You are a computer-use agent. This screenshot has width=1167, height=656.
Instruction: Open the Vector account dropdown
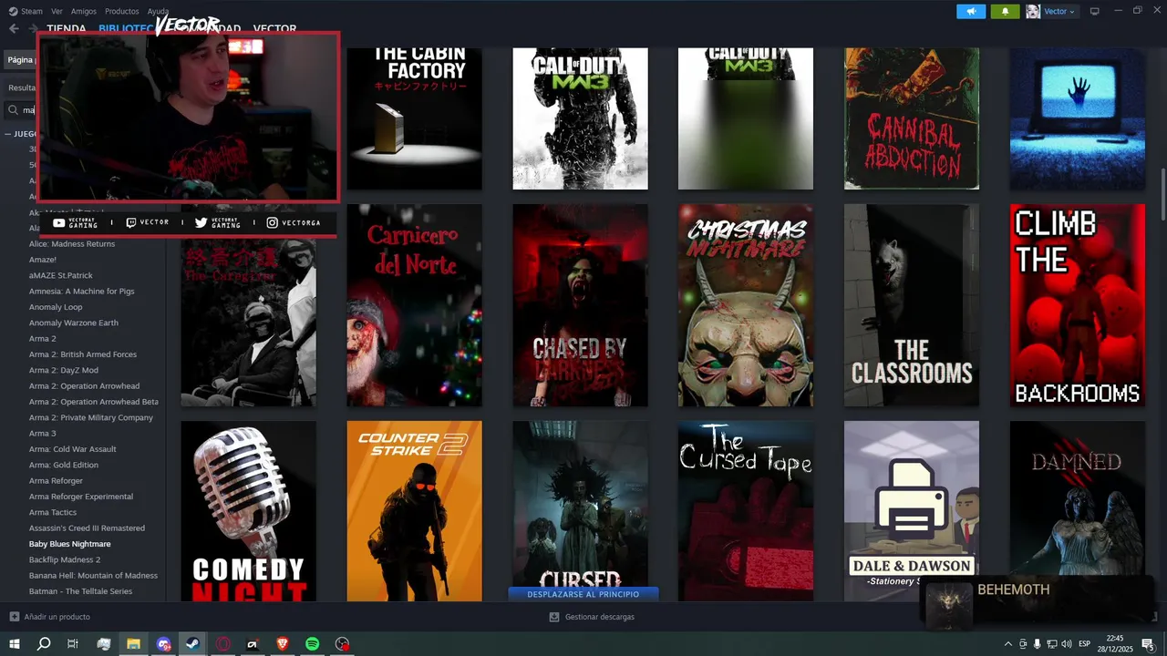(x=1059, y=11)
